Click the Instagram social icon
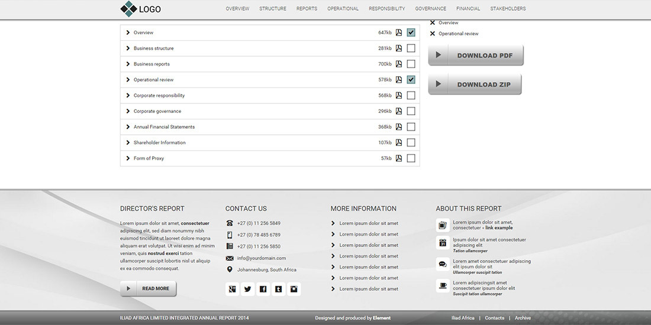This screenshot has width=651, height=325. tap(294, 289)
